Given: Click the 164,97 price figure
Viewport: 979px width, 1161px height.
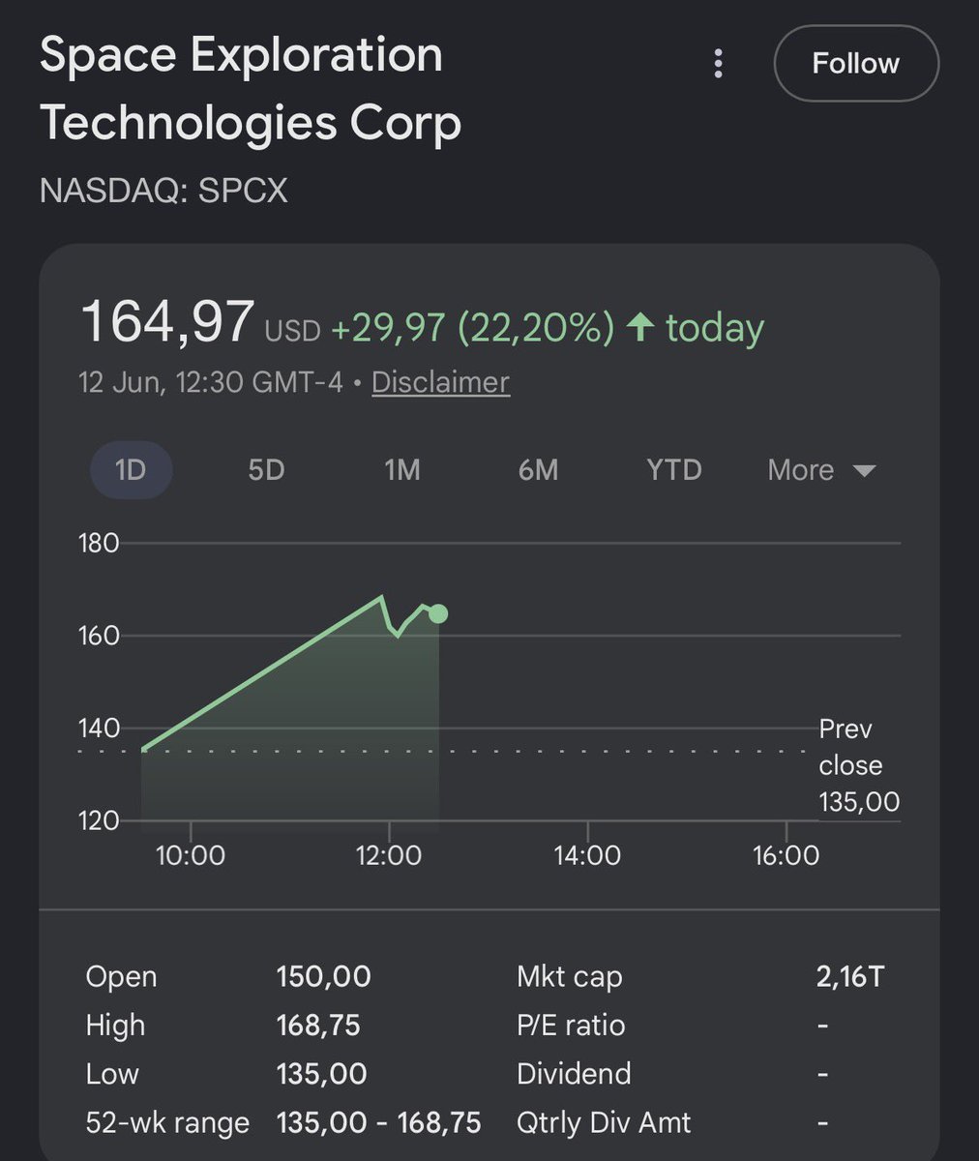Looking at the screenshot, I should [167, 322].
